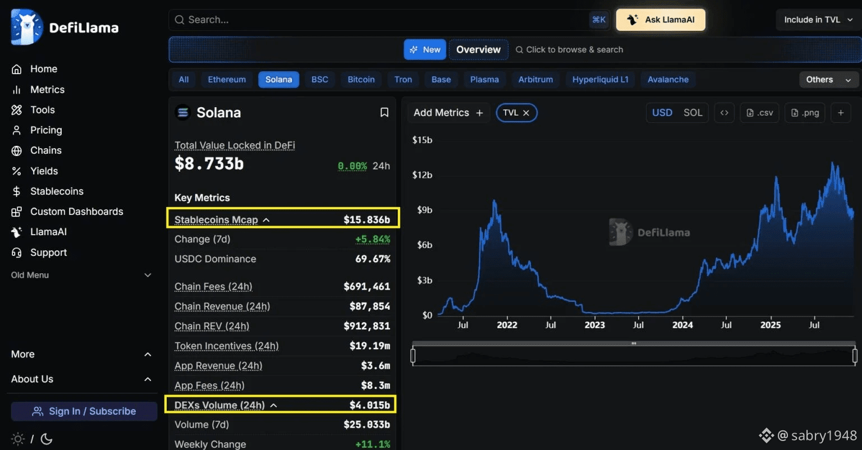The image size is (862, 450).
Task: Bookmark the Solana chain
Action: pyautogui.click(x=384, y=113)
